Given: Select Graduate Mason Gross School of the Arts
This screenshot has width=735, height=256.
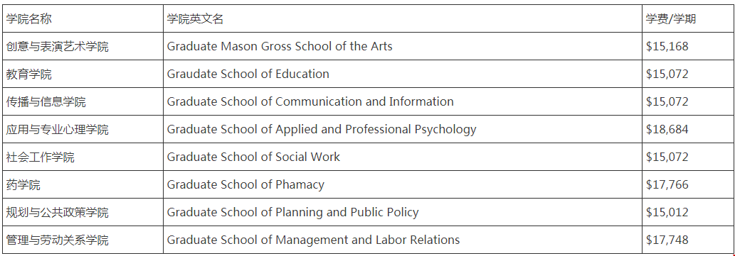Looking at the screenshot, I should tap(280, 46).
